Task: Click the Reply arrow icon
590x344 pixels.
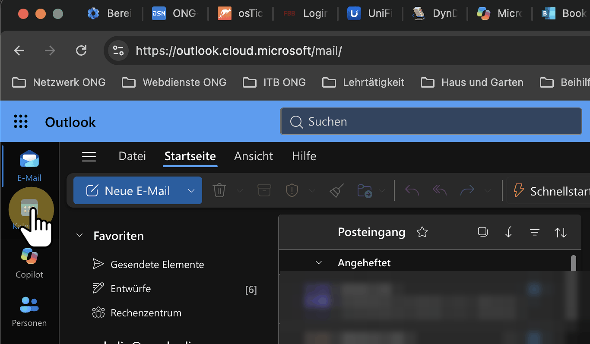Action: point(412,190)
